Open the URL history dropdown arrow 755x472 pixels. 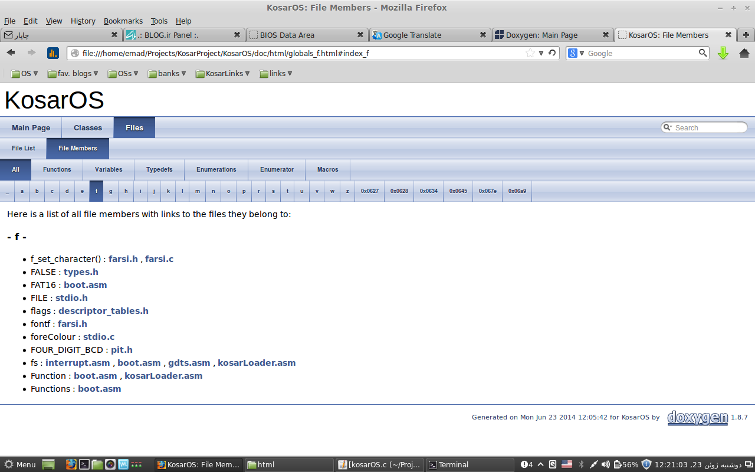(541, 53)
